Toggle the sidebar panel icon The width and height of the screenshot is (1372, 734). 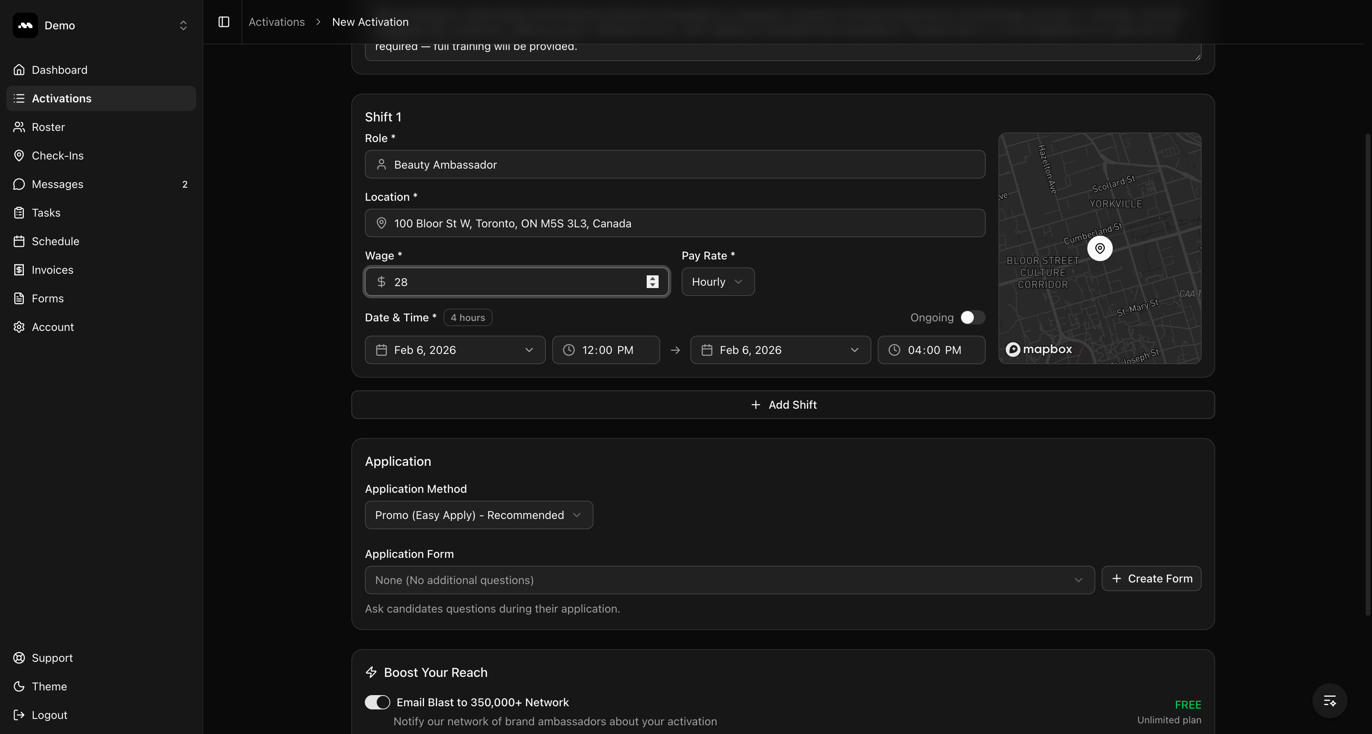[224, 22]
